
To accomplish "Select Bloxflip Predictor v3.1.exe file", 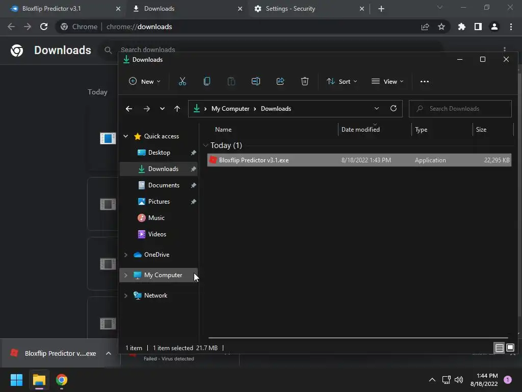I will tap(359, 160).
